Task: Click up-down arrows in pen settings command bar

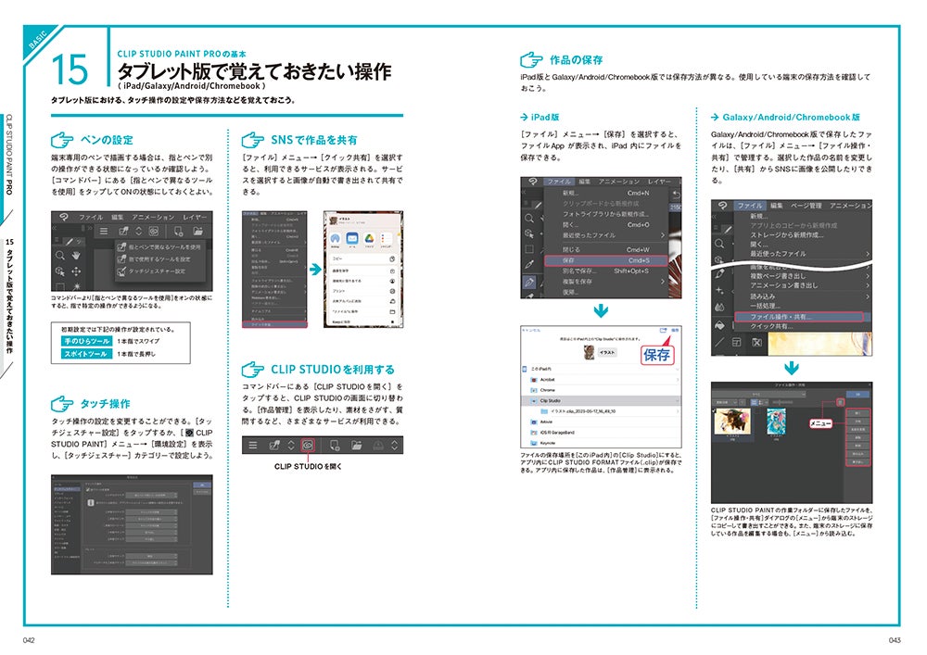Action: (x=138, y=232)
